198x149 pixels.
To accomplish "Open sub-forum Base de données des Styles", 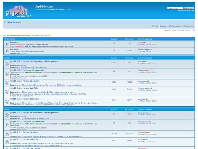I will [x=35, y=103].
